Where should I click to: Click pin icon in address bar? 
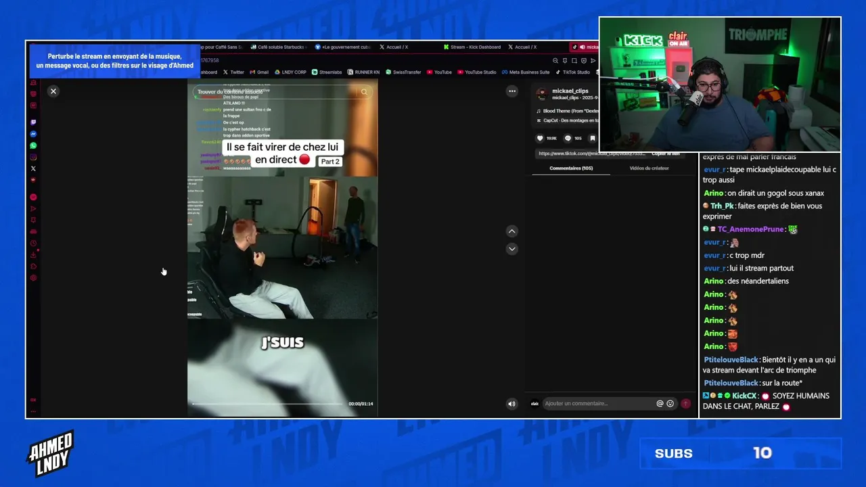(x=565, y=61)
